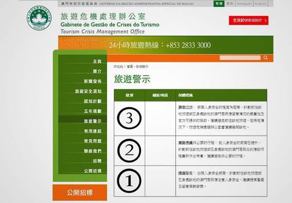Click the orange 公開招標 banner button

click(80, 192)
